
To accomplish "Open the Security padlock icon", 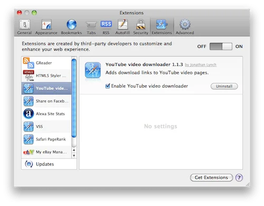I will point(141,24).
